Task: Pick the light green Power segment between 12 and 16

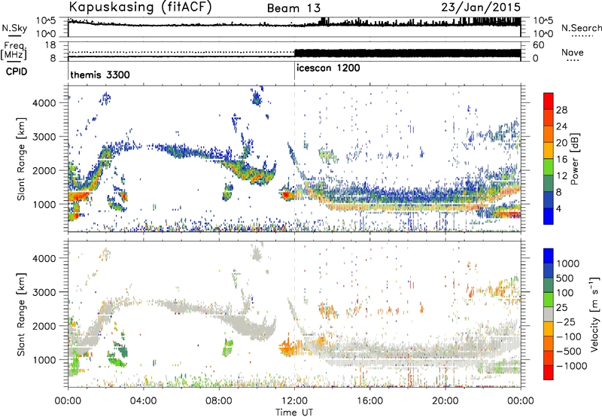Action: pos(549,167)
